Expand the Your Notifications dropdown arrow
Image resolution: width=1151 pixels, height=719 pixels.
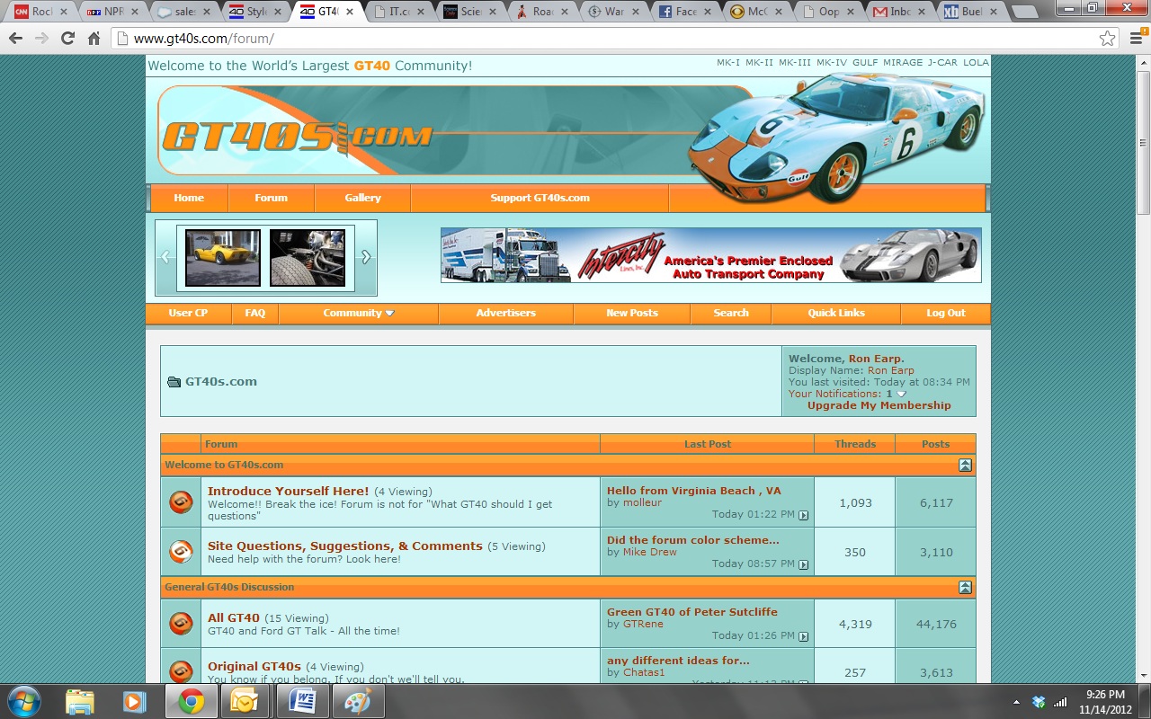[x=901, y=395]
